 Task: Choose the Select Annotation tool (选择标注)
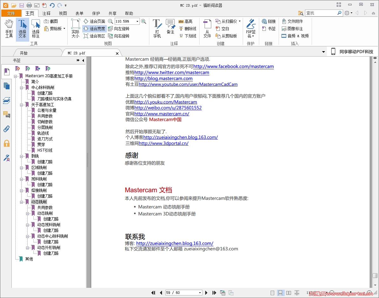pos(36,29)
